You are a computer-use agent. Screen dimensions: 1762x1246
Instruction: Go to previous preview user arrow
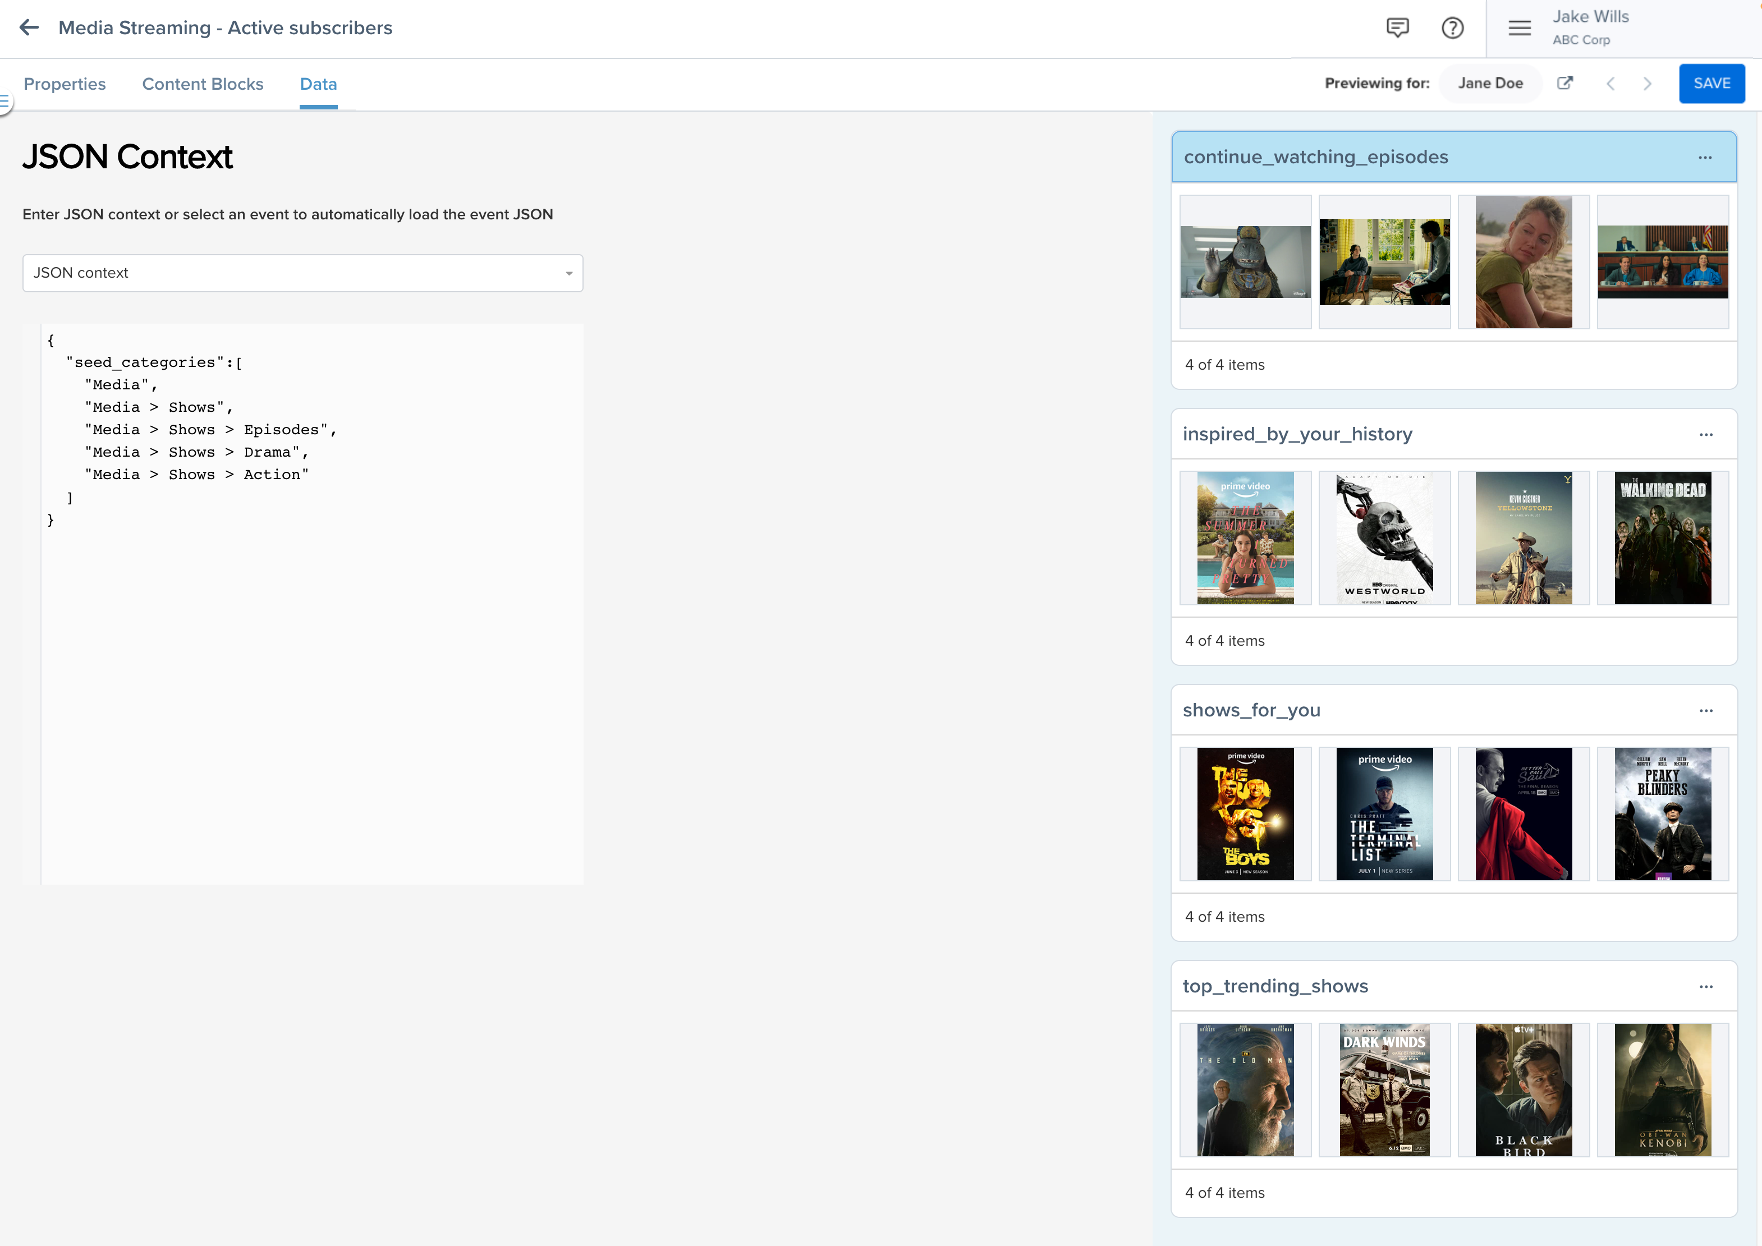[x=1611, y=83]
